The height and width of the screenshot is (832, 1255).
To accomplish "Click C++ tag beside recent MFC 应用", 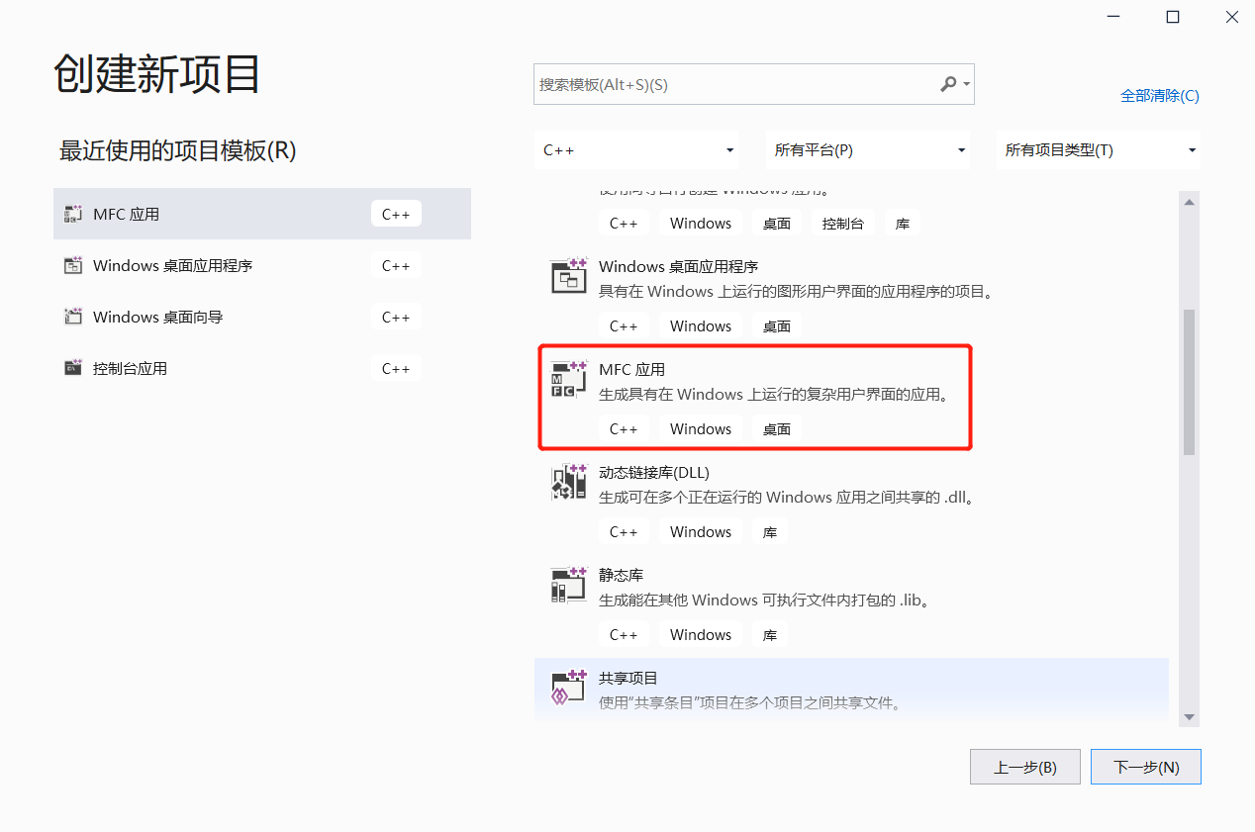I will tap(396, 214).
